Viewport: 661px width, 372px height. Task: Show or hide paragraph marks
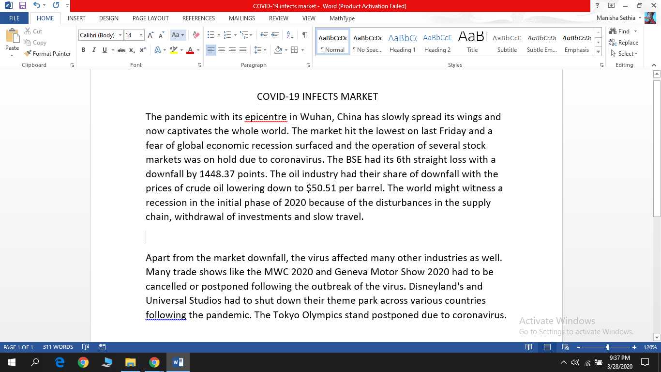coord(304,35)
